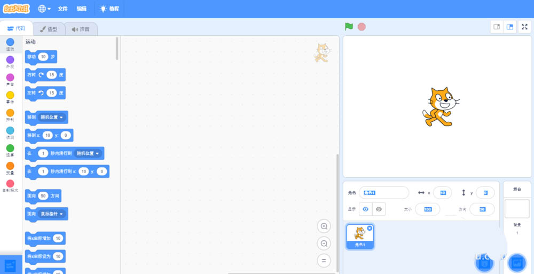Click the 将x坐标设为 10 block
534x274 pixels.
point(45,256)
